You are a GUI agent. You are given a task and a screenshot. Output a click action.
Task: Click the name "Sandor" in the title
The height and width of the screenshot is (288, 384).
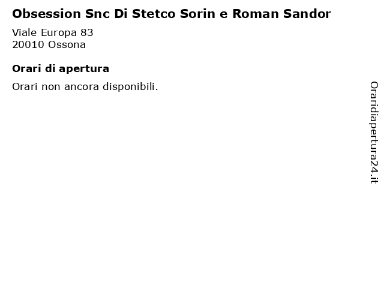[307, 14]
